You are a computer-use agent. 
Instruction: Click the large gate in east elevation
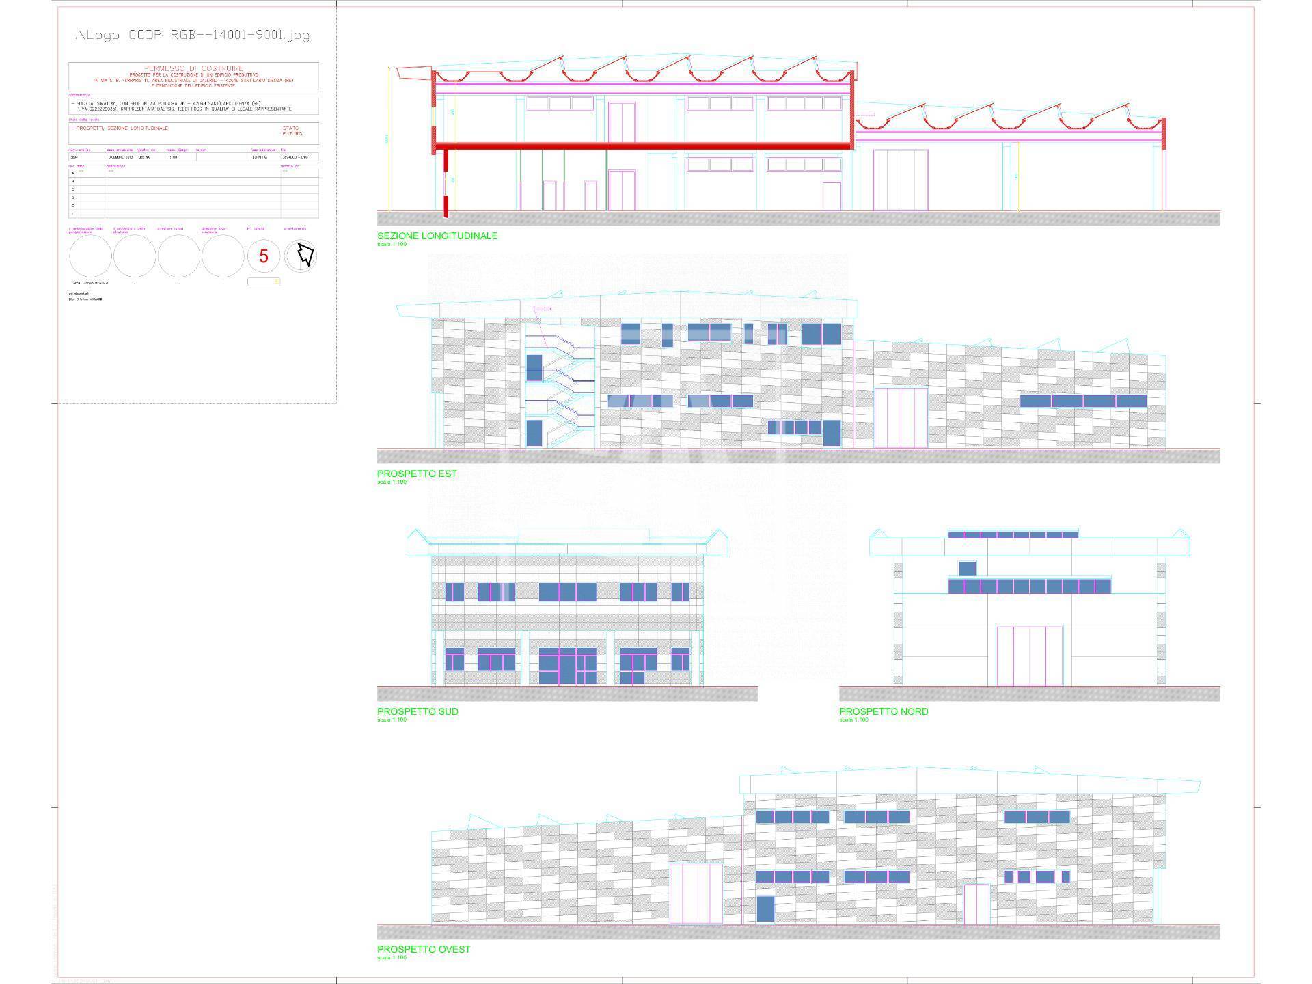click(x=901, y=418)
